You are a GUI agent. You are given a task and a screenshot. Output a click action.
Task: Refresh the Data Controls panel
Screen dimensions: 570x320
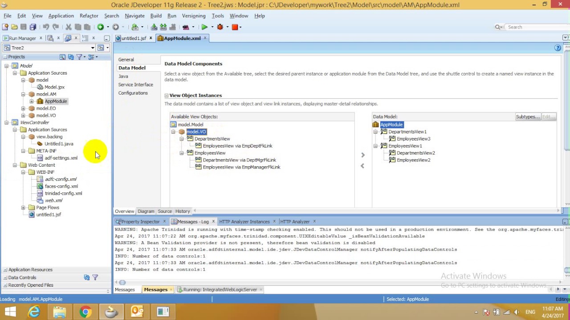point(87,277)
